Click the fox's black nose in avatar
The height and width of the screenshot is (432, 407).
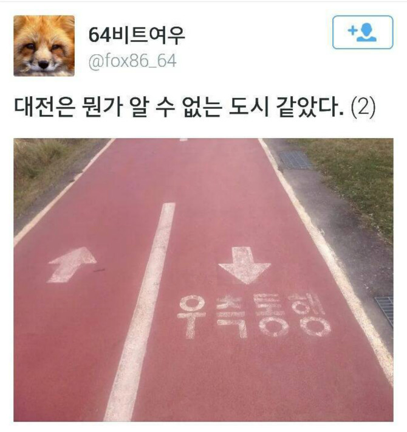pyautogui.click(x=44, y=64)
